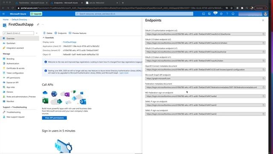Image resolution: width=273 pixels, height=154 pixels.
Task: Go to Default Directory breadcrumb
Action: (19, 20)
